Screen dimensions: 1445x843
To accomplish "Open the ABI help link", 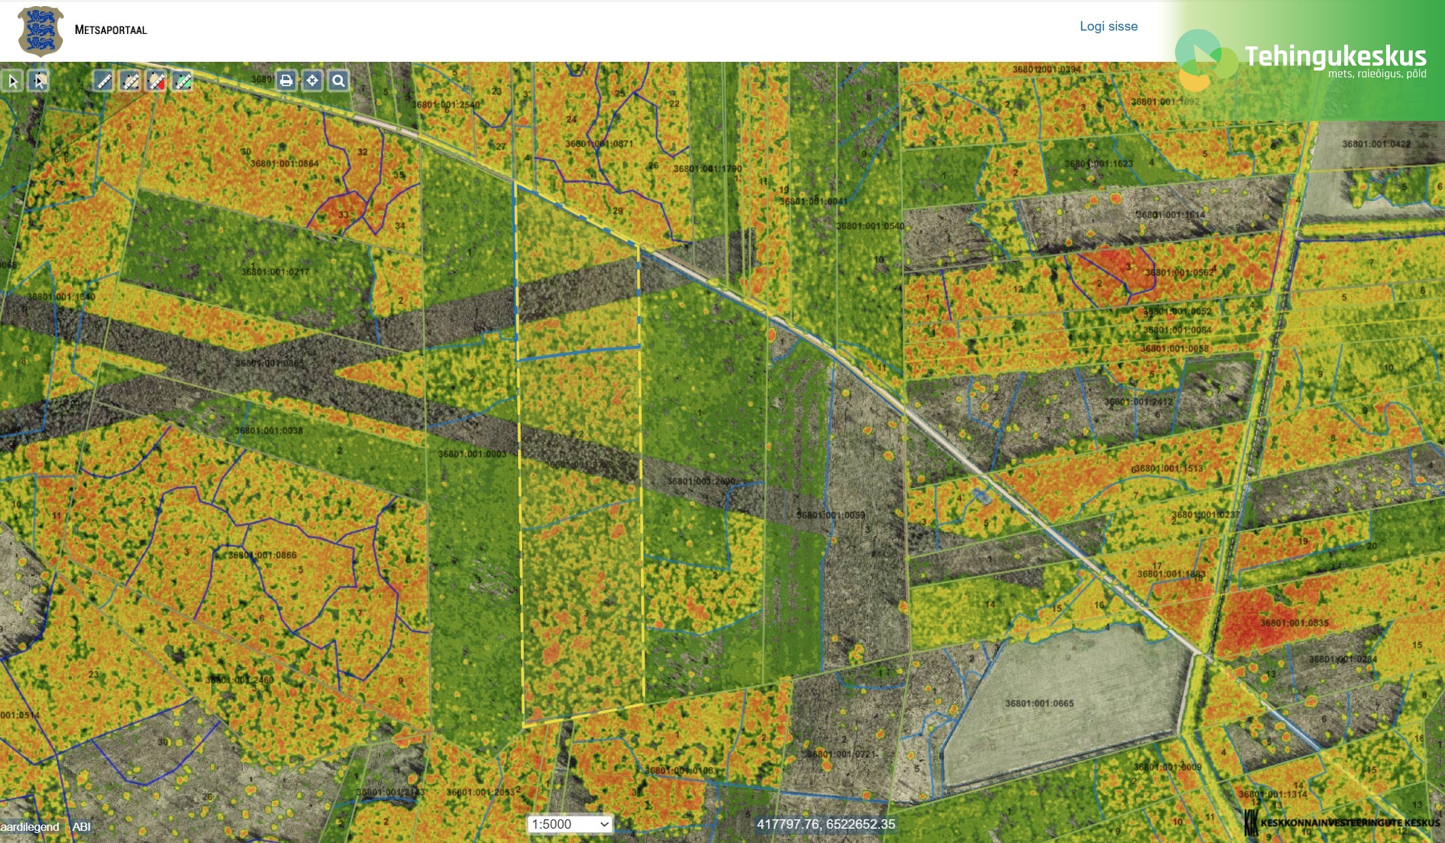I will point(81,827).
